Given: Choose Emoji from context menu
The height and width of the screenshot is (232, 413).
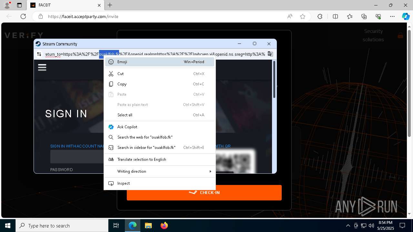Looking at the screenshot, I should pos(160,62).
